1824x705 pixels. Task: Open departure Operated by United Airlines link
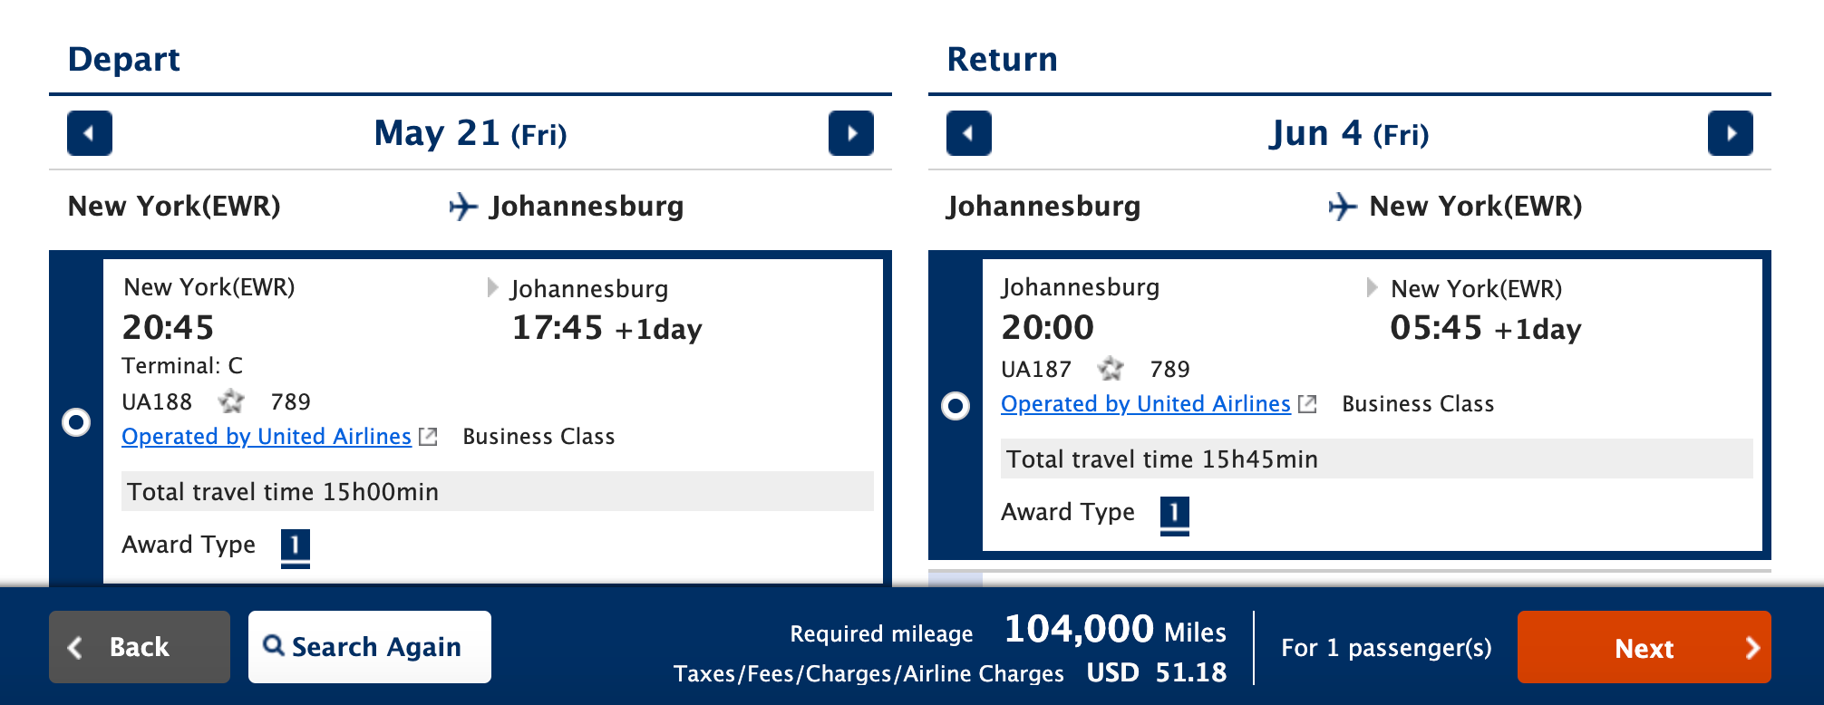[267, 437]
